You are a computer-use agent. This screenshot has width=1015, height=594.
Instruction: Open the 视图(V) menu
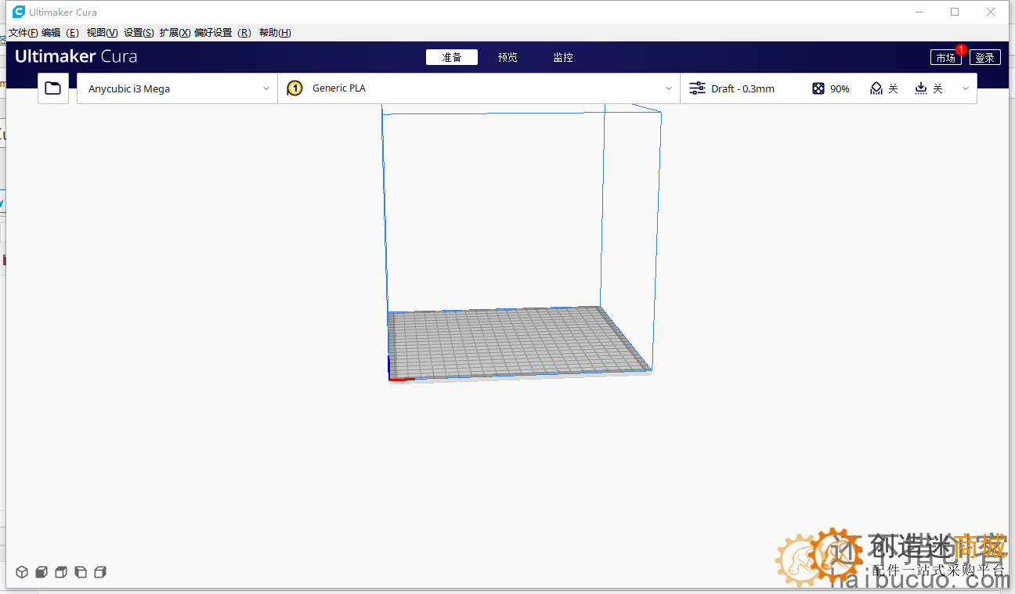point(102,33)
